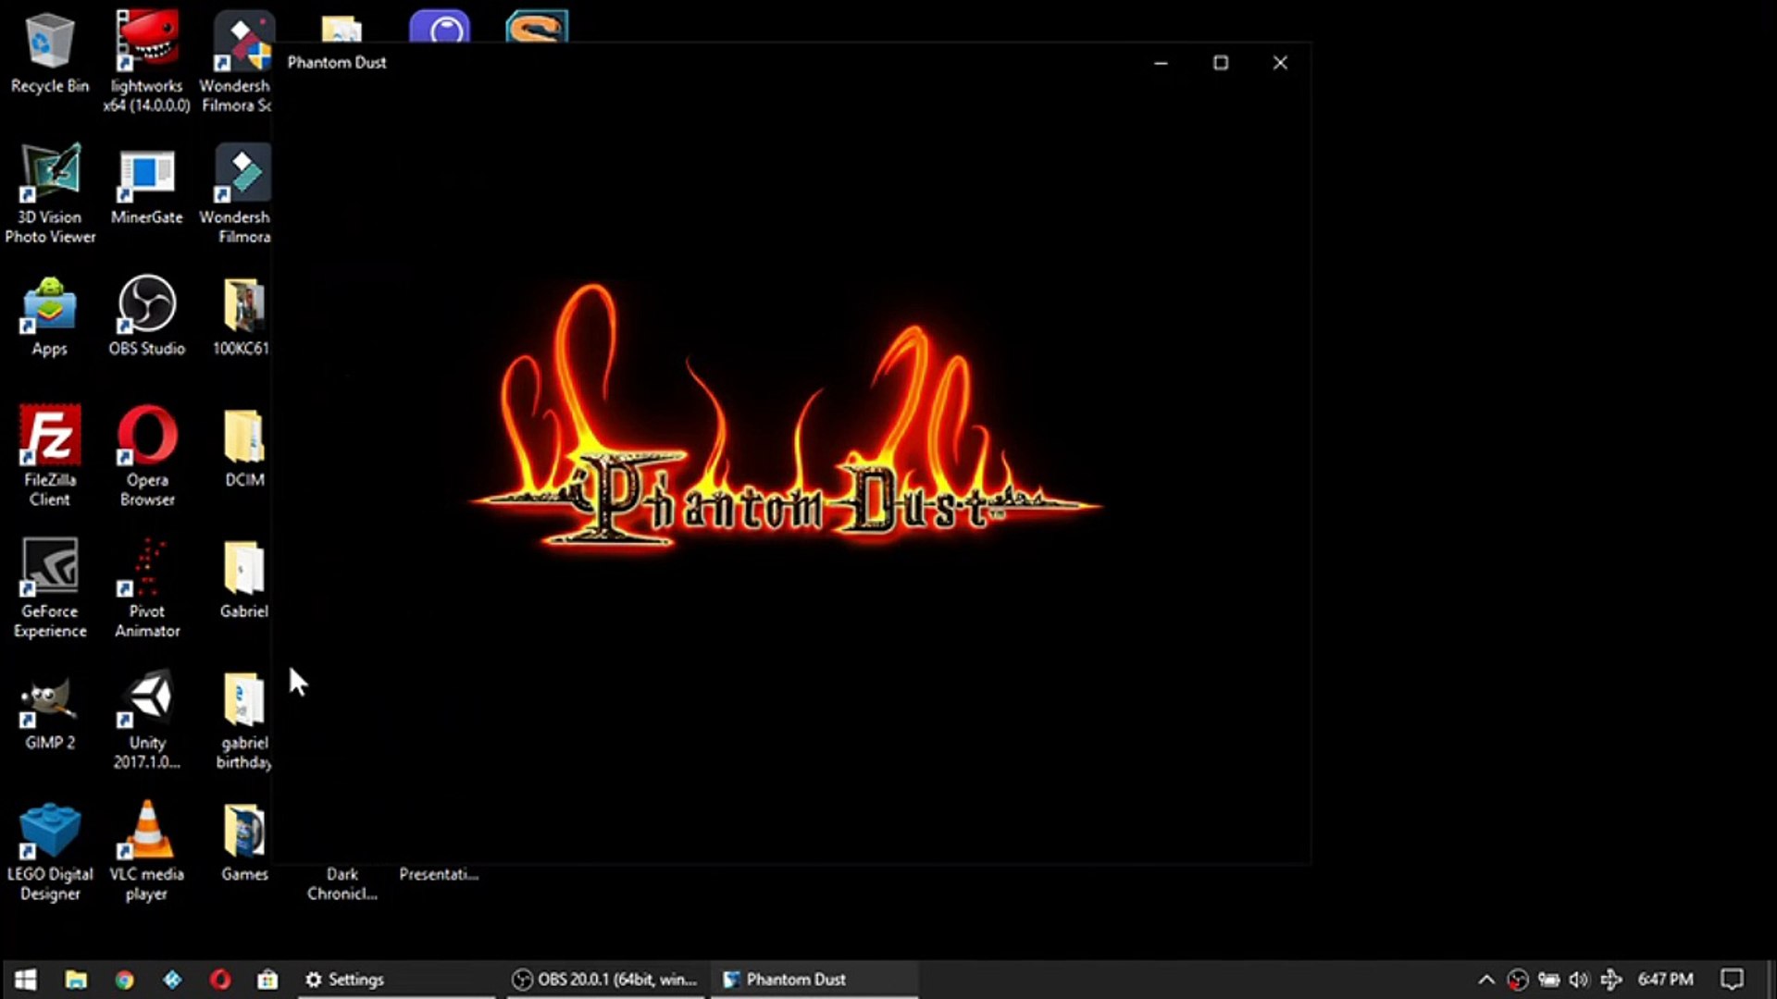Select the Unity 2017.1.0 desktop shortcut
The image size is (1777, 999).
point(147,721)
